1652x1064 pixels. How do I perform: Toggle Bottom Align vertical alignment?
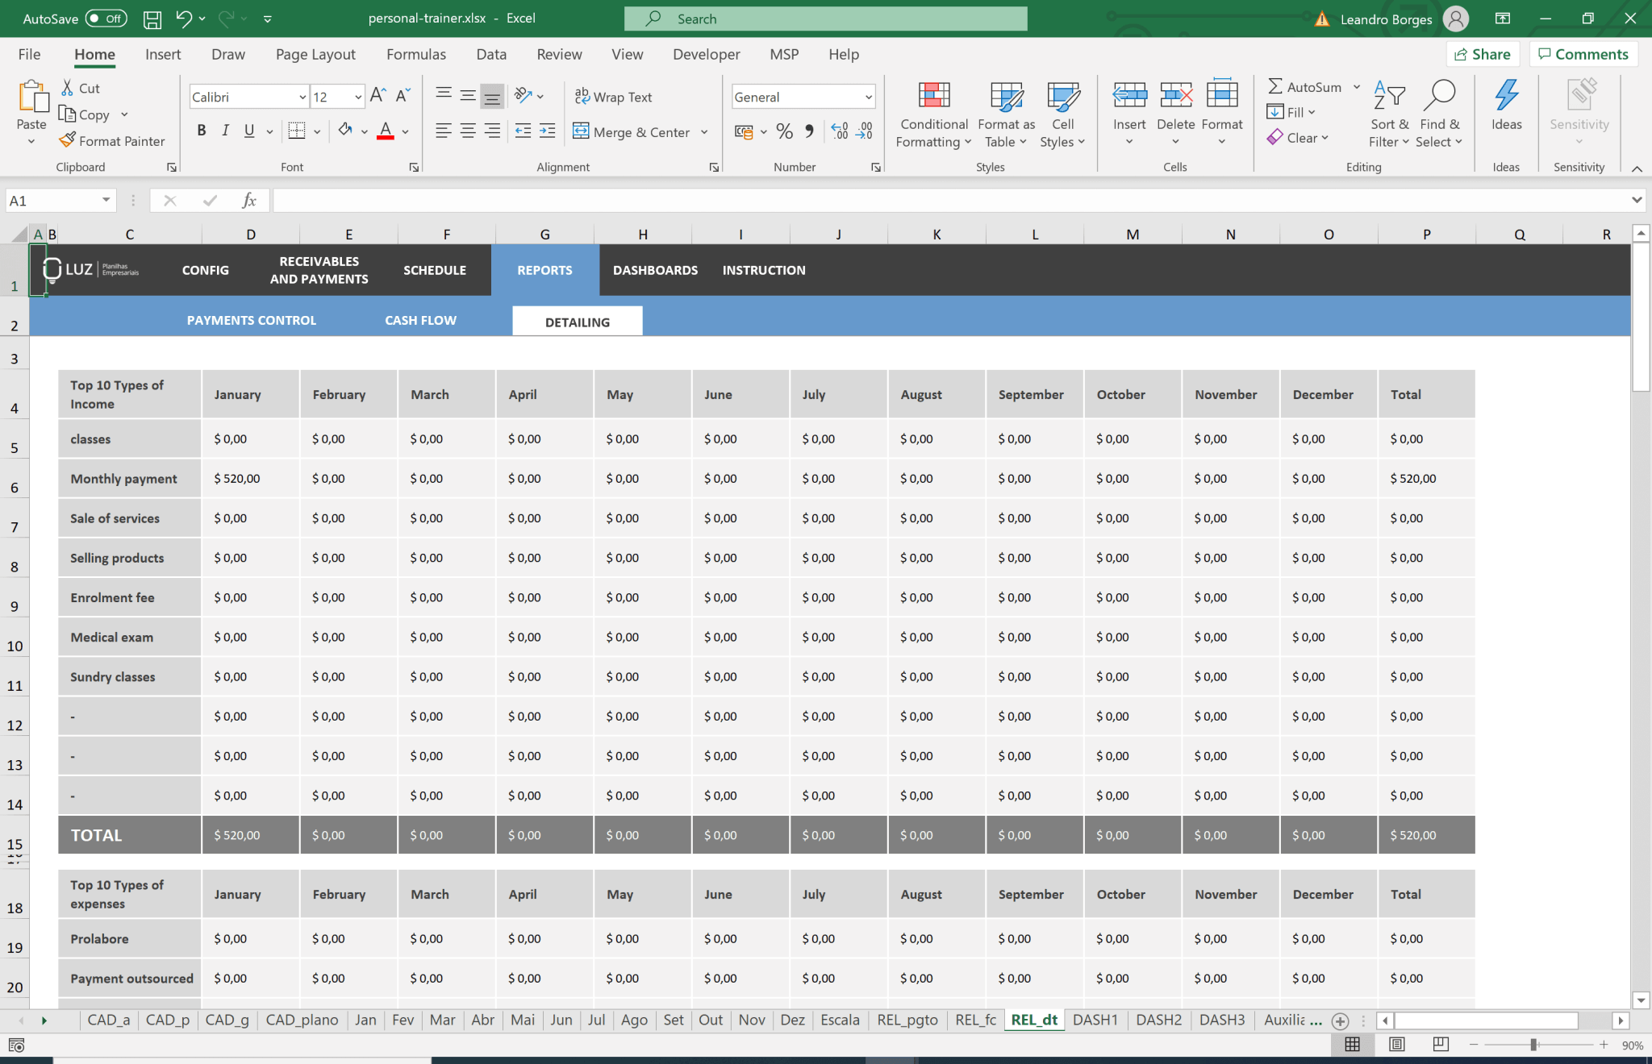click(x=492, y=97)
